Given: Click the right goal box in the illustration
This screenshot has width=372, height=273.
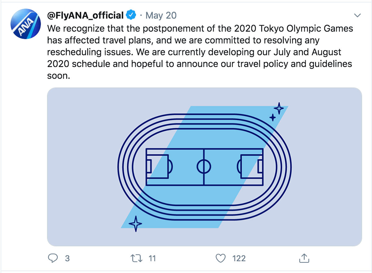Looking at the screenshot, I should click(260, 167).
